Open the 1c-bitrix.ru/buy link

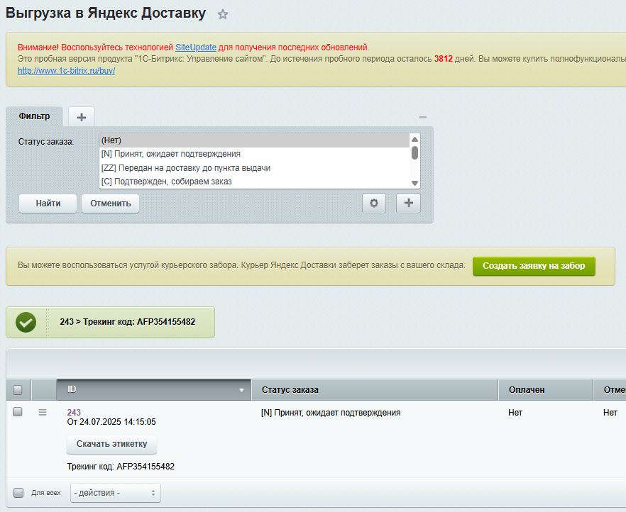coord(66,71)
